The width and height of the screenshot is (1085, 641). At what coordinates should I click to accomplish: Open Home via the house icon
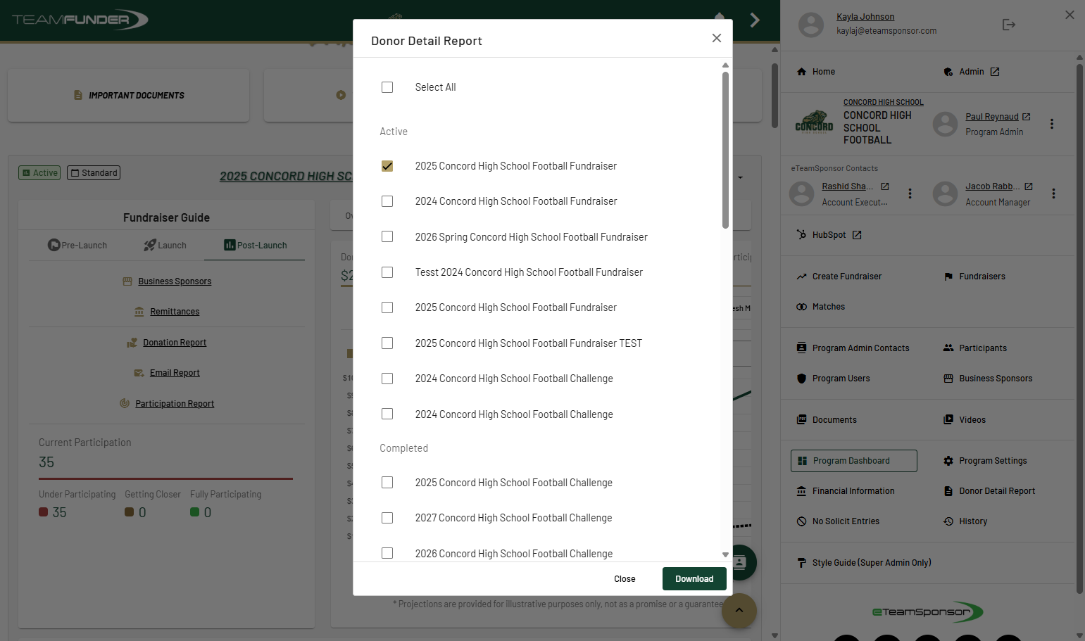(801, 72)
